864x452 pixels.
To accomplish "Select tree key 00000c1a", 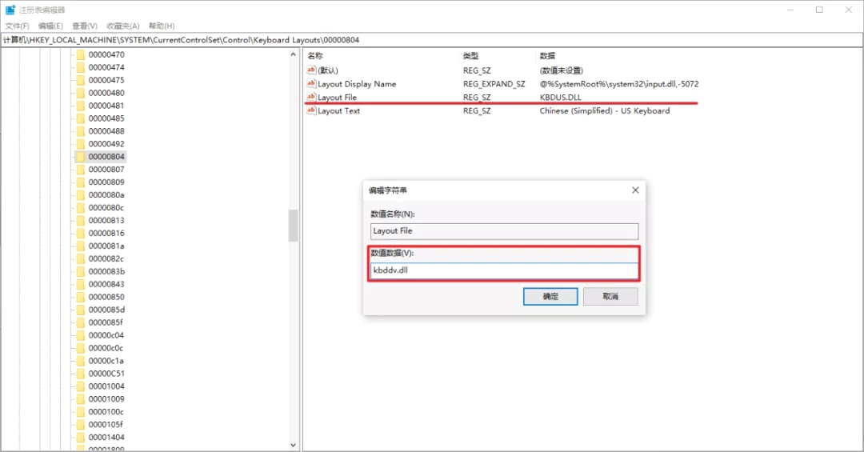I will point(106,361).
